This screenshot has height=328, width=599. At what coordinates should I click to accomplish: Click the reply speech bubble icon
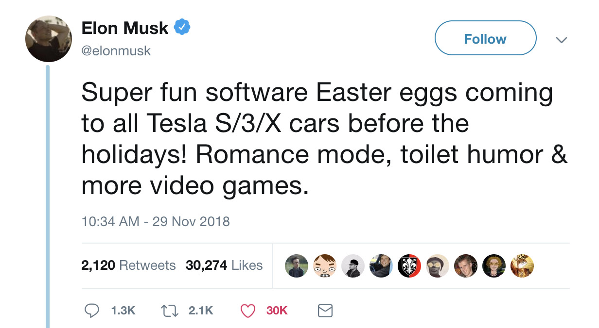pyautogui.click(x=92, y=311)
